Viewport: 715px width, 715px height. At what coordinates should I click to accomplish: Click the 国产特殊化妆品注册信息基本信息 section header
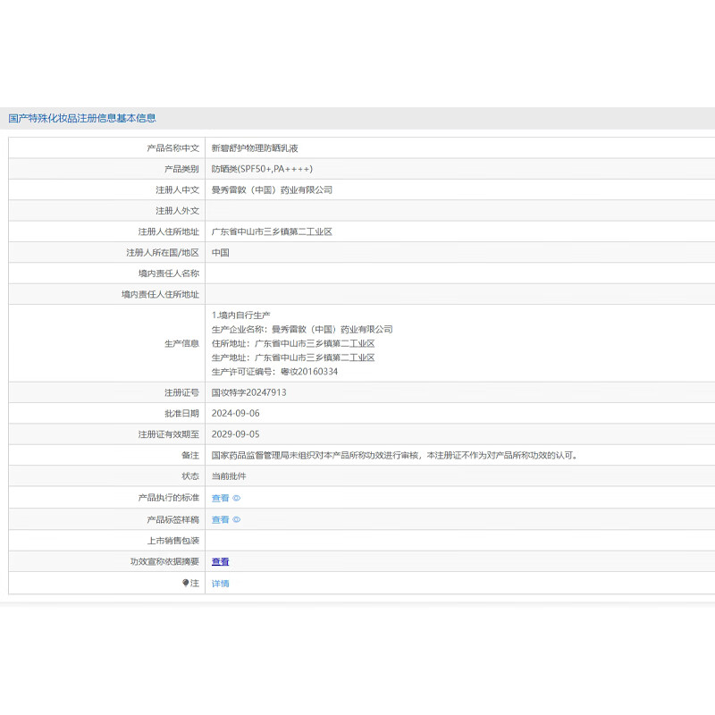pyautogui.click(x=82, y=118)
